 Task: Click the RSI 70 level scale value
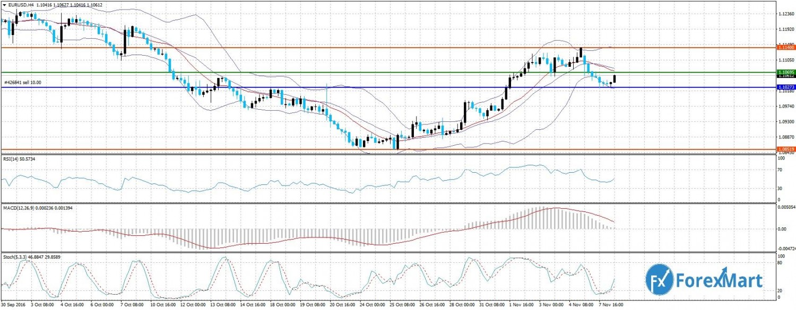coord(780,170)
